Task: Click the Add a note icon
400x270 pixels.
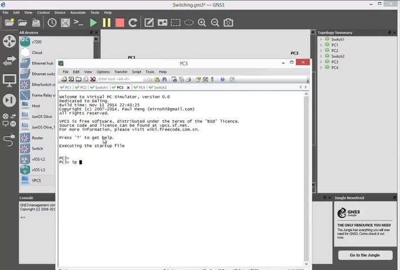Action: point(149,22)
